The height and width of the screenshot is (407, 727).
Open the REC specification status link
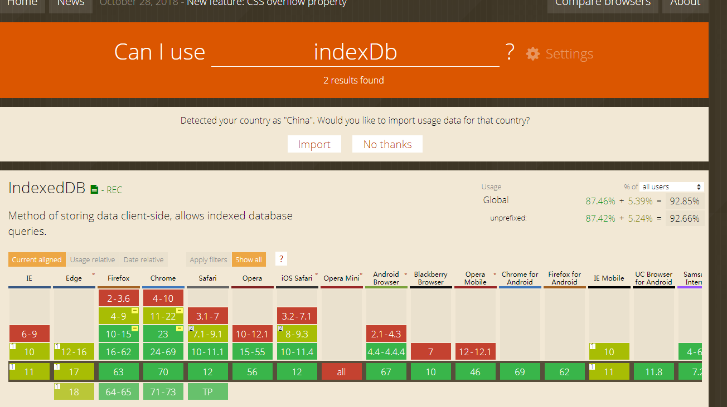click(x=114, y=189)
